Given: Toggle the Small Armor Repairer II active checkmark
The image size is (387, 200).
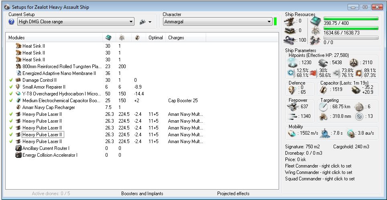Looking at the screenshot, I should (11, 87).
